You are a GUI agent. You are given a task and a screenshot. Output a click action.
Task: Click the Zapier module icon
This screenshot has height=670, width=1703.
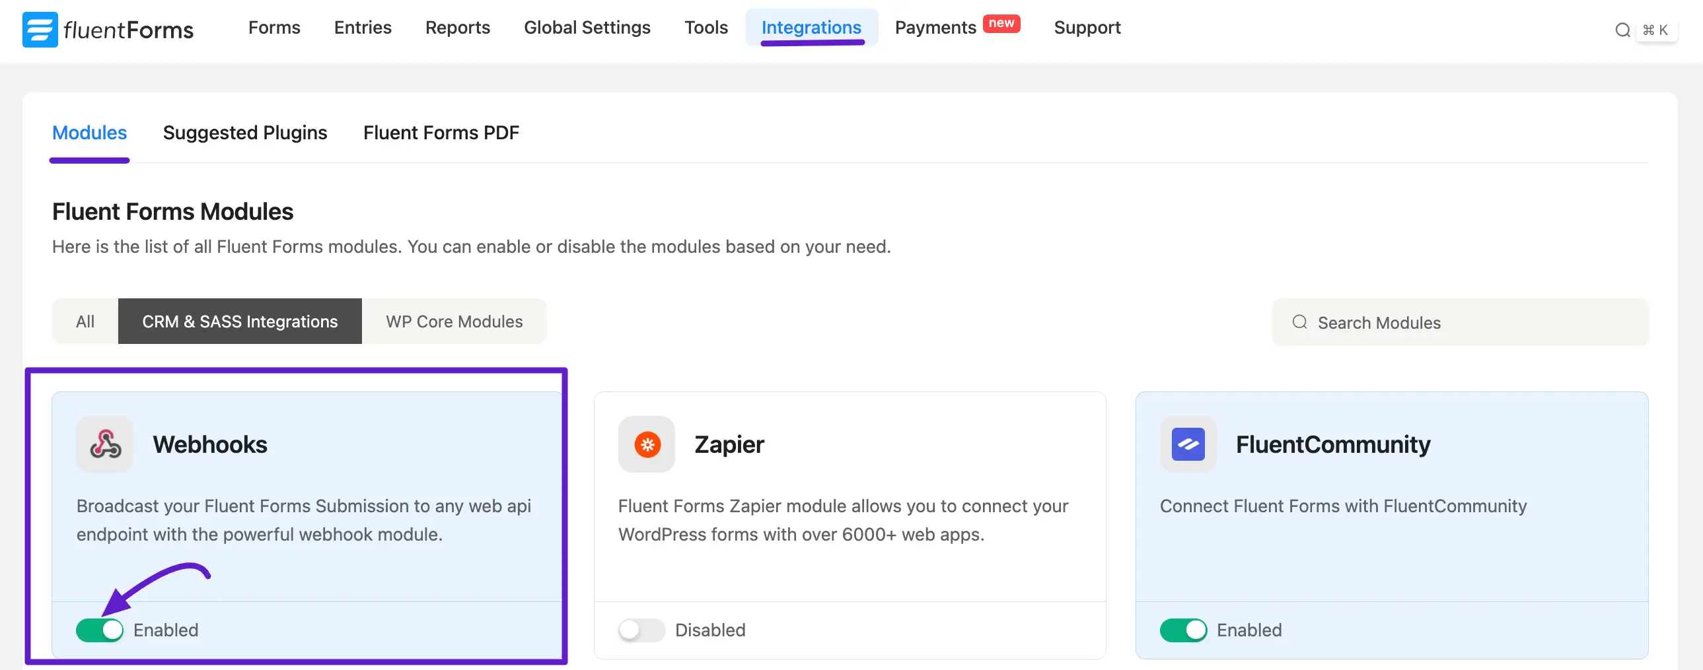pyautogui.click(x=647, y=444)
